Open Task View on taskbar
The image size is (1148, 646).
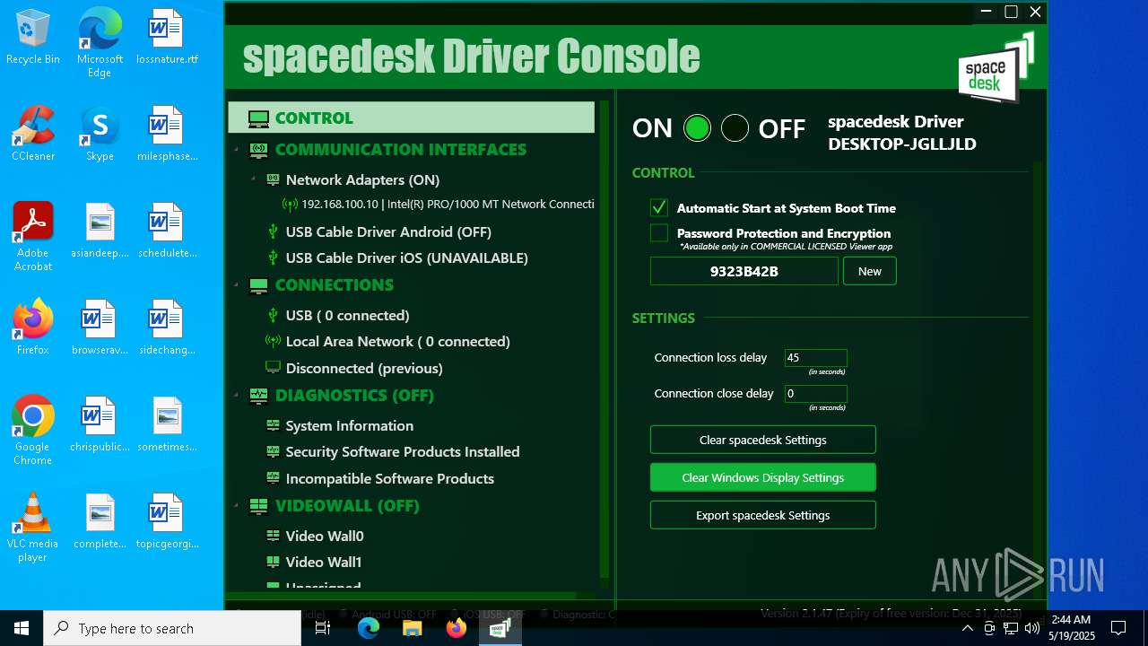tap(323, 628)
